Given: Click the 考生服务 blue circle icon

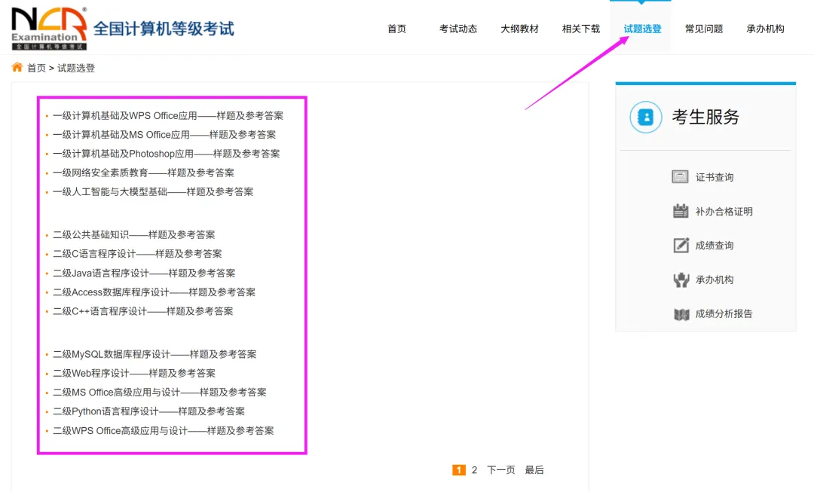Looking at the screenshot, I should [646, 117].
